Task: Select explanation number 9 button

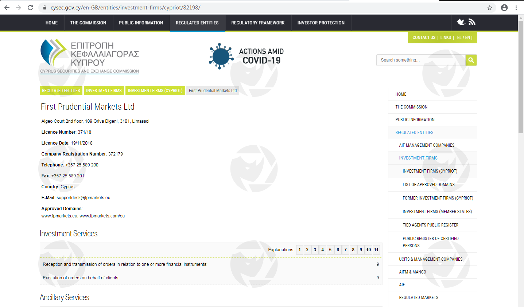Action: (361, 250)
